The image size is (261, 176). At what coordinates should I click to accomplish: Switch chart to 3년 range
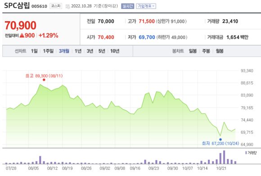(90, 51)
